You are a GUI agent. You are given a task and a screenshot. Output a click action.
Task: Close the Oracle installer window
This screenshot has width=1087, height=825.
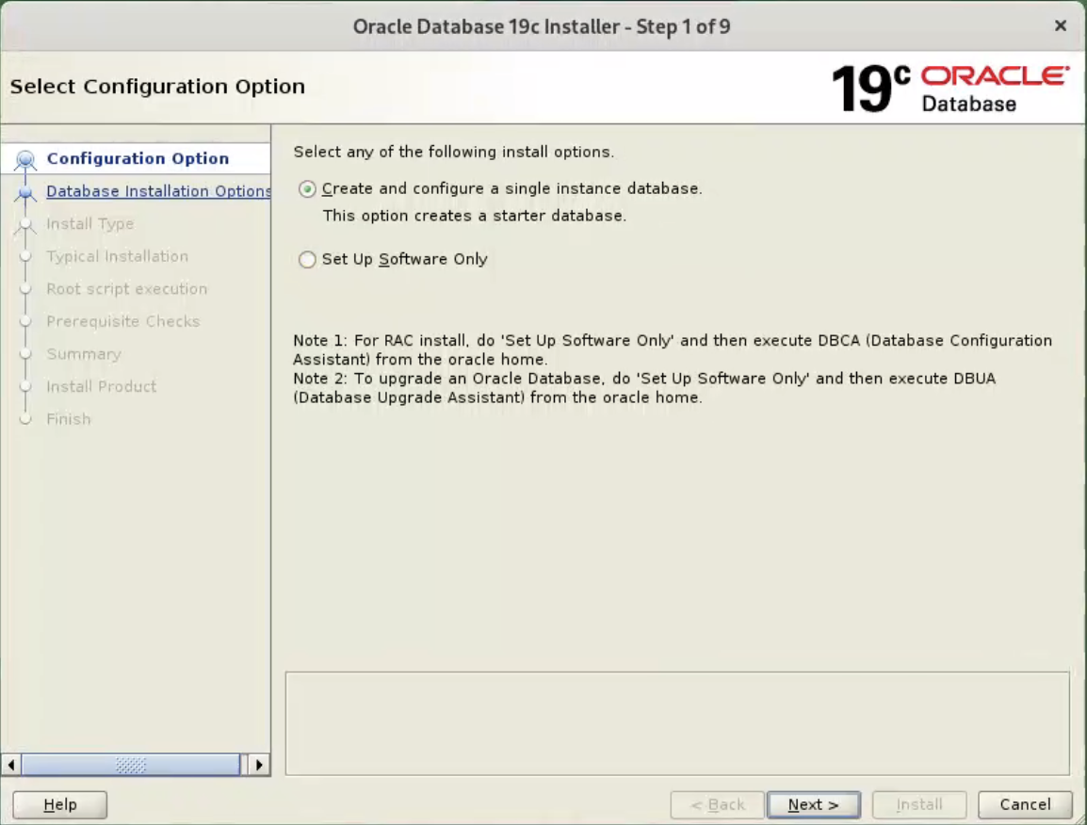(x=1060, y=25)
